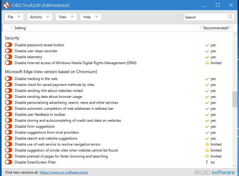Toggle Disable Internet access of Windows Media DRM

(x=8, y=63)
